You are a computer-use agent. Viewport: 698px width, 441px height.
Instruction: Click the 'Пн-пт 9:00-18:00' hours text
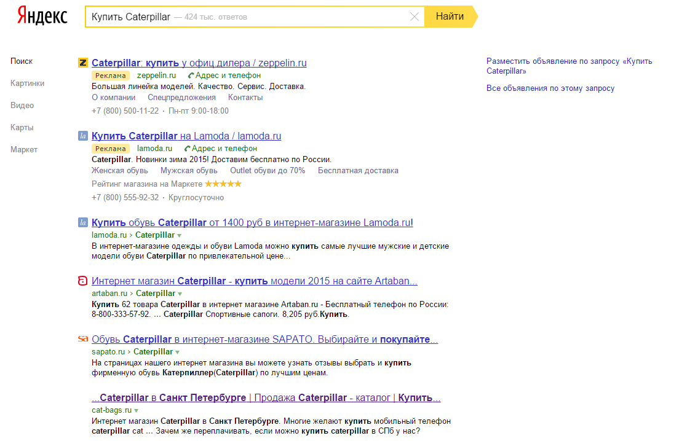(x=199, y=111)
